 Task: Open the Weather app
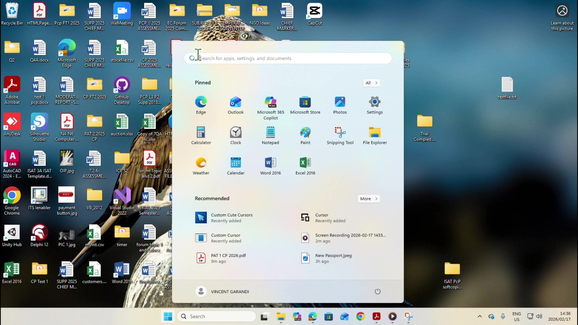click(201, 166)
